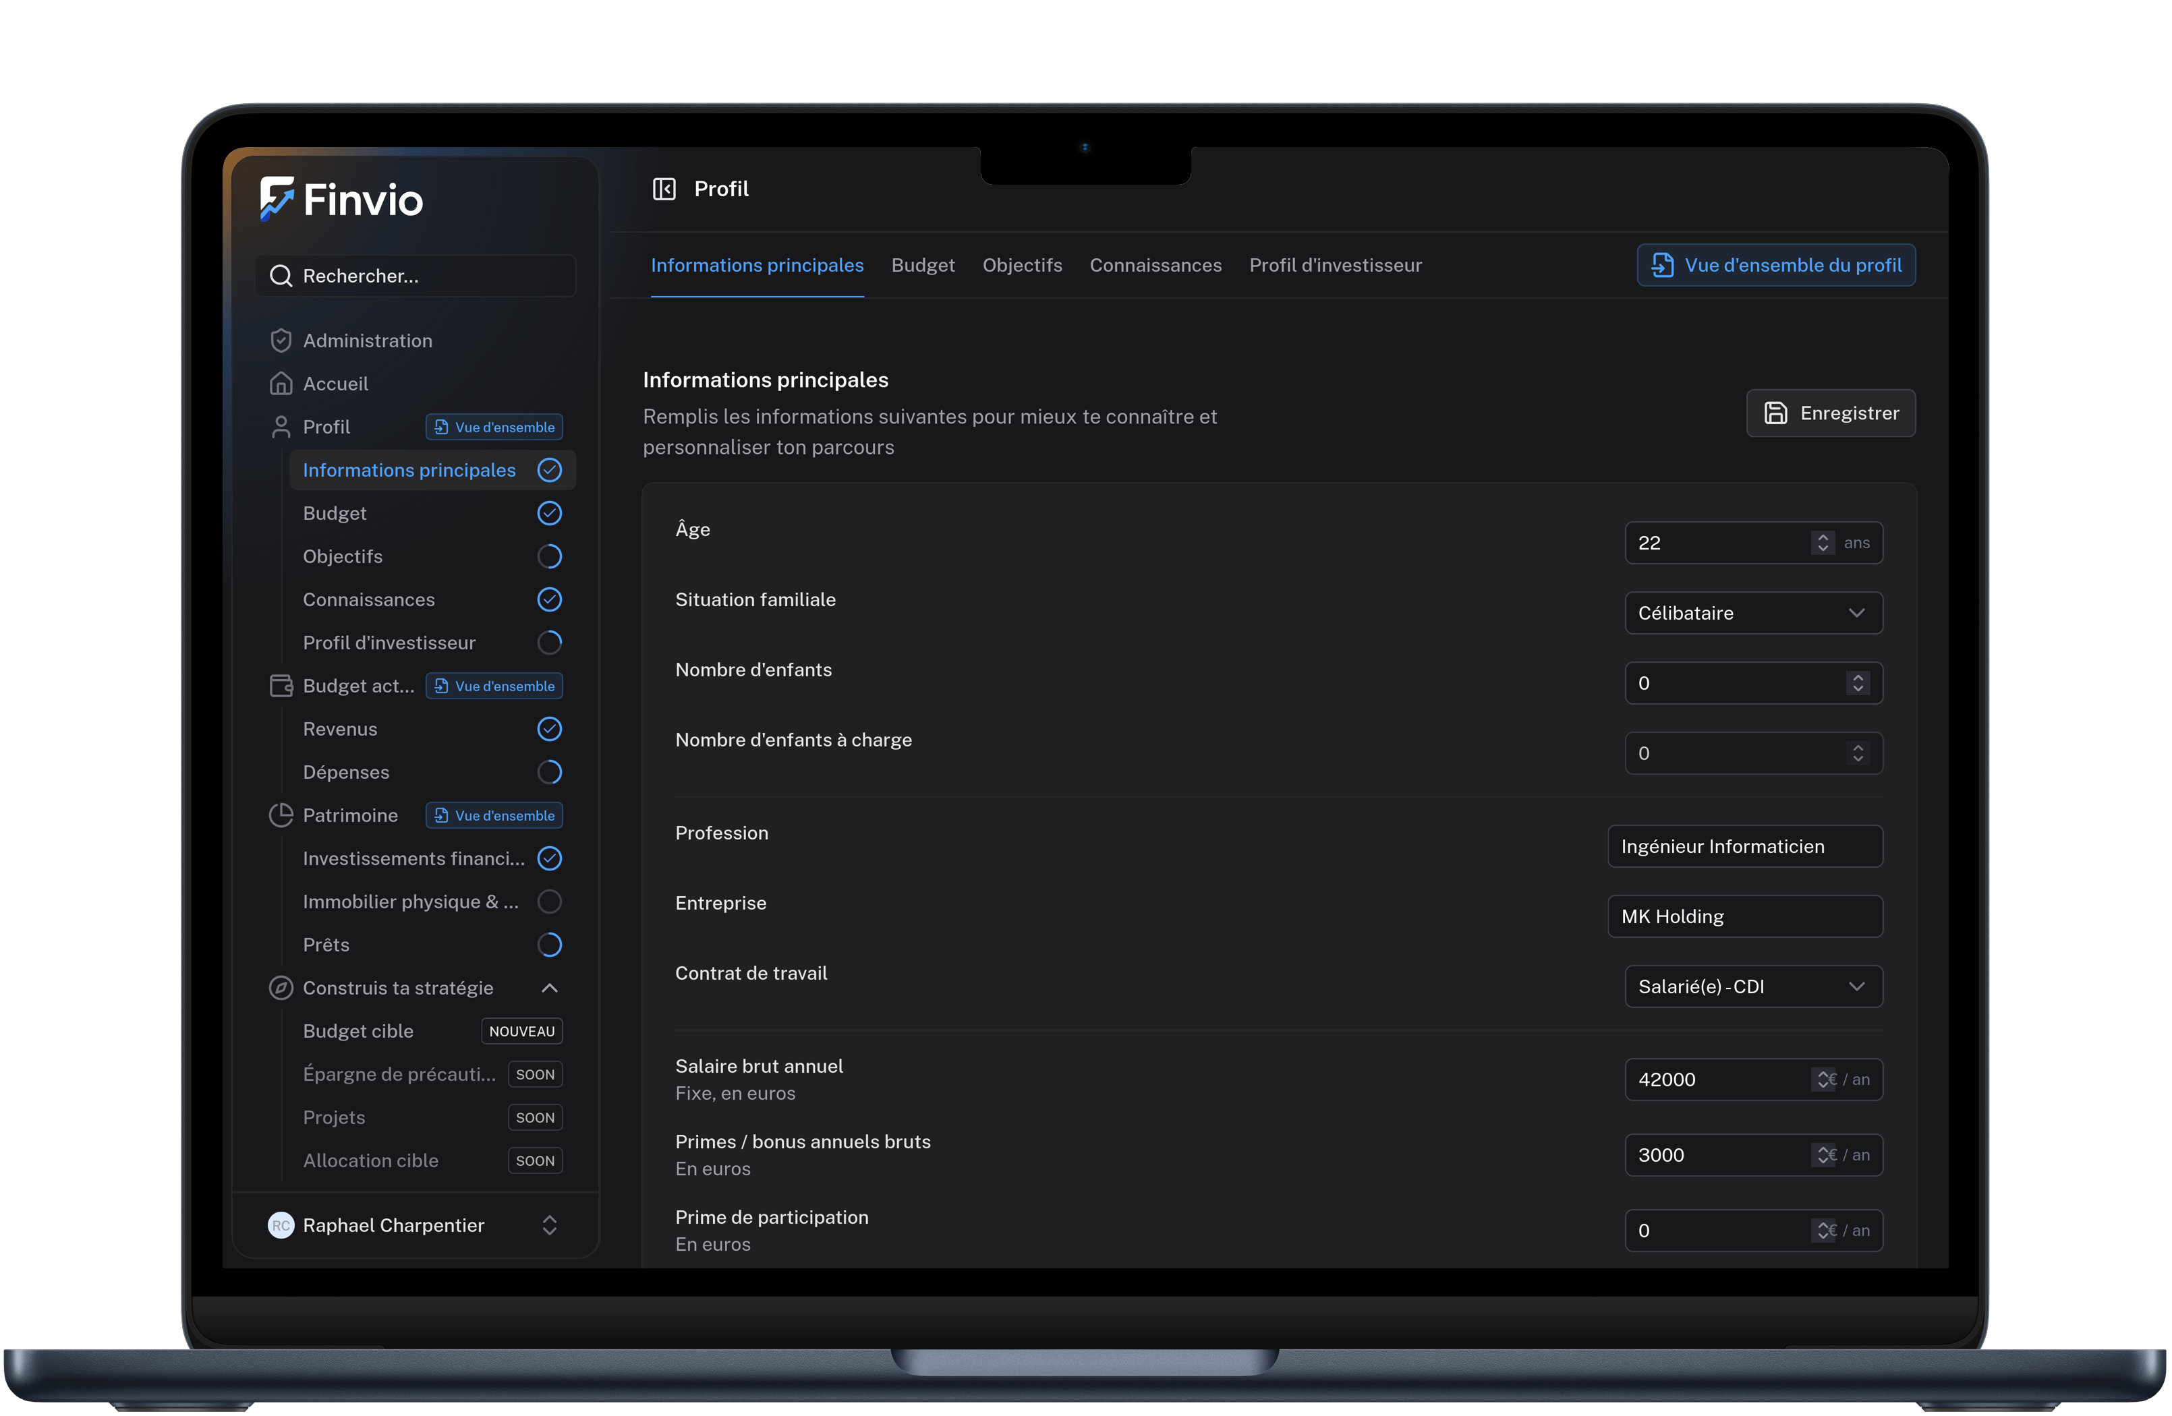Open Vue d'ensemble du profil
Image resolution: width=2172 pixels, height=1416 pixels.
[x=1775, y=266]
